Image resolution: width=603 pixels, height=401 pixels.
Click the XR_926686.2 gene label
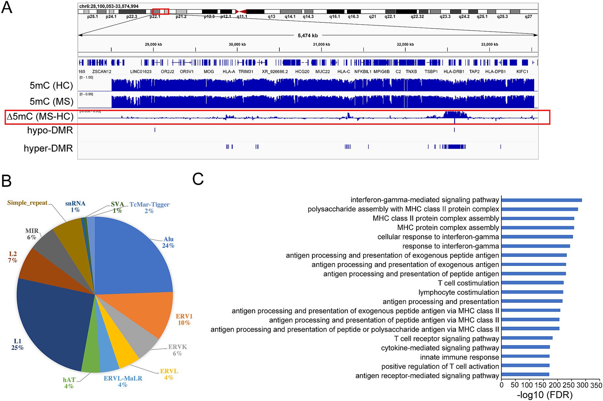pyautogui.click(x=275, y=72)
